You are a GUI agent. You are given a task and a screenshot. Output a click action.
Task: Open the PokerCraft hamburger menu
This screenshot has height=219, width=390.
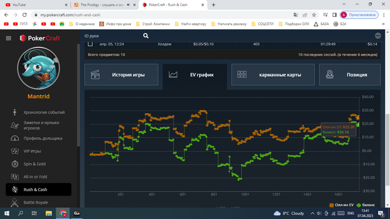pyautogui.click(x=8, y=38)
